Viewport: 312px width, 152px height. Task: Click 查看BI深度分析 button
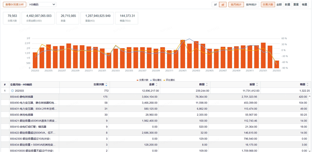pos(14,5)
